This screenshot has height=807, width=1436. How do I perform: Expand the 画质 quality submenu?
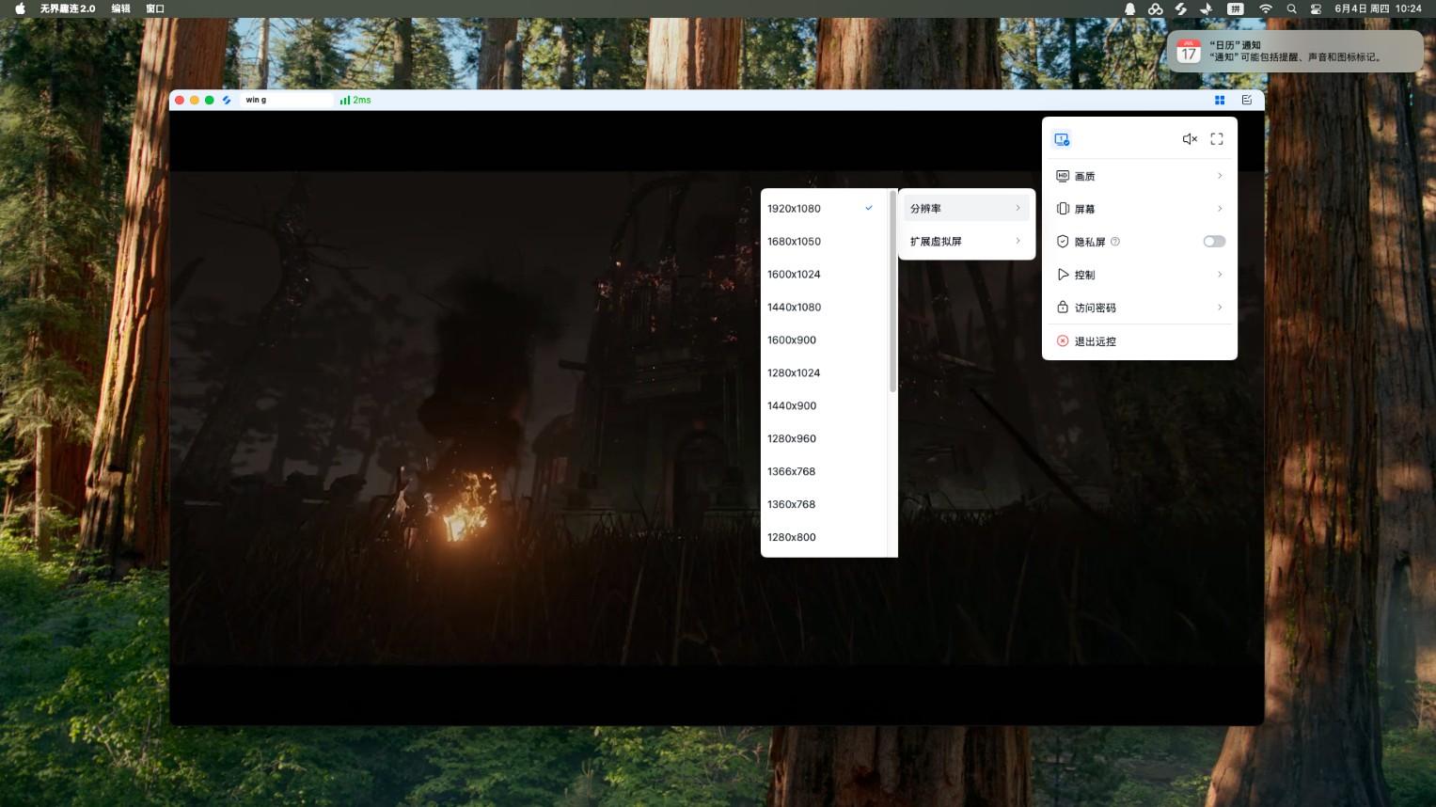tap(1140, 176)
